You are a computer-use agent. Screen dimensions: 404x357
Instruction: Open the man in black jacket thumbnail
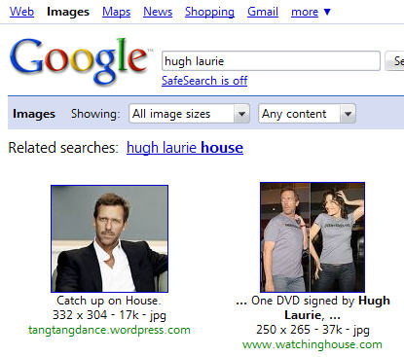tap(109, 238)
